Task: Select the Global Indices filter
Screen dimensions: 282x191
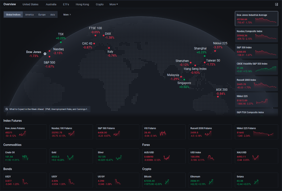Action: [x=13, y=15]
